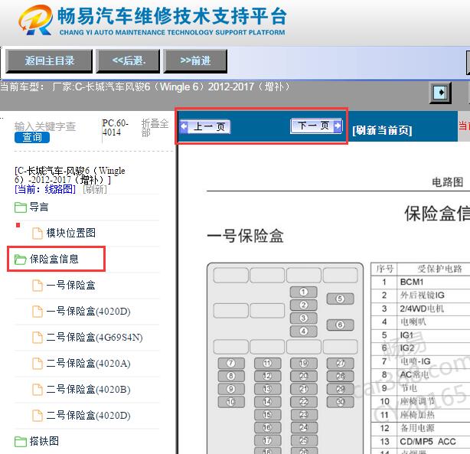Open 二号保险盒(4020D) page

click(89, 416)
